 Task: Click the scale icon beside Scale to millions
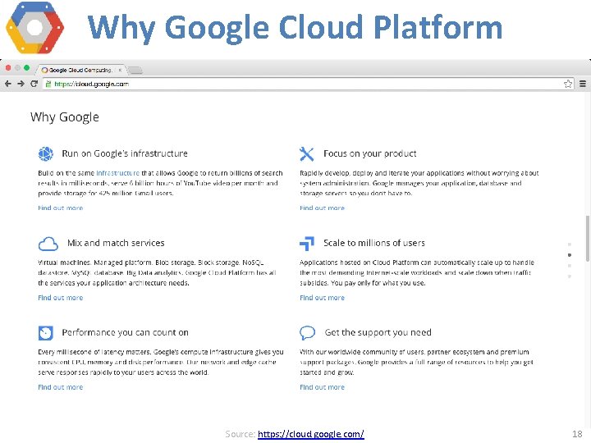tap(307, 244)
